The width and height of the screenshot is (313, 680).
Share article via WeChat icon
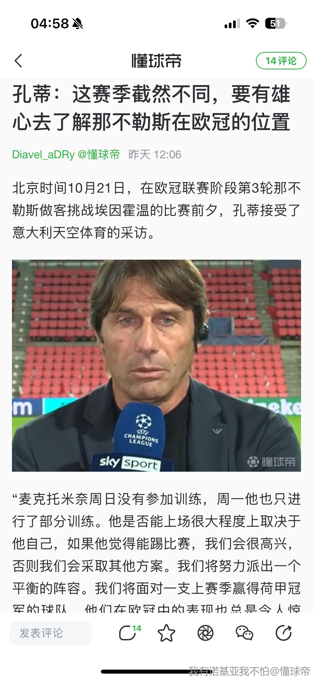tap(245, 633)
